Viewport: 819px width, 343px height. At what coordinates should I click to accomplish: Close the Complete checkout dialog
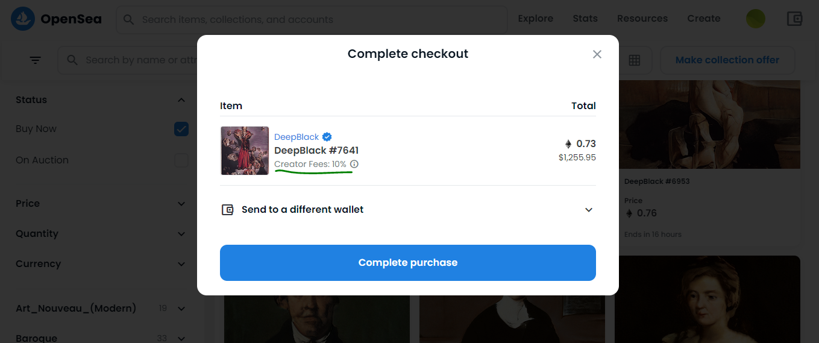(x=597, y=54)
